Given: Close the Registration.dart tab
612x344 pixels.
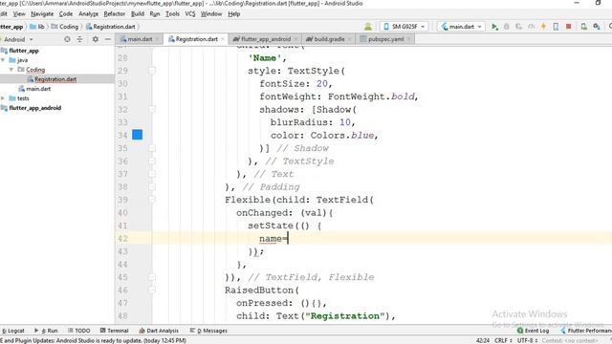Looking at the screenshot, I should point(223,39).
